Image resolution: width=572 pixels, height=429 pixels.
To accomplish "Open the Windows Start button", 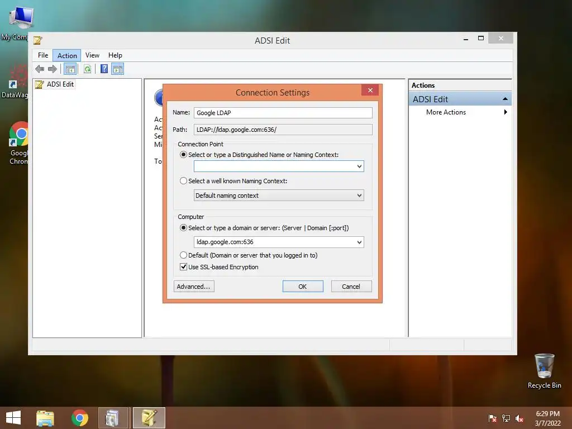I will point(13,418).
